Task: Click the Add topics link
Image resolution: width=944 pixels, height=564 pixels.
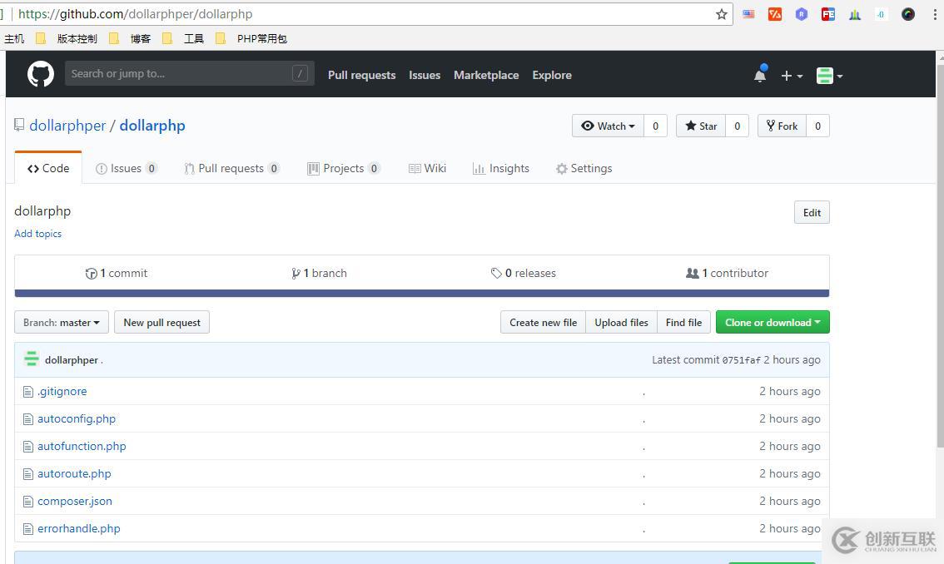Action: click(38, 234)
